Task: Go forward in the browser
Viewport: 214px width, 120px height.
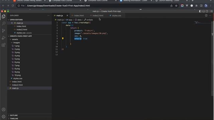Action: point(8,6)
